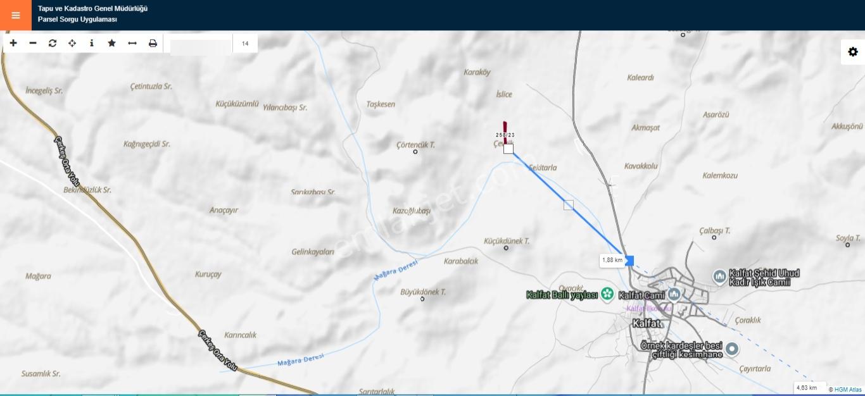The image size is (865, 396).
Task: Select the distance measurement tool
Action: tap(132, 43)
